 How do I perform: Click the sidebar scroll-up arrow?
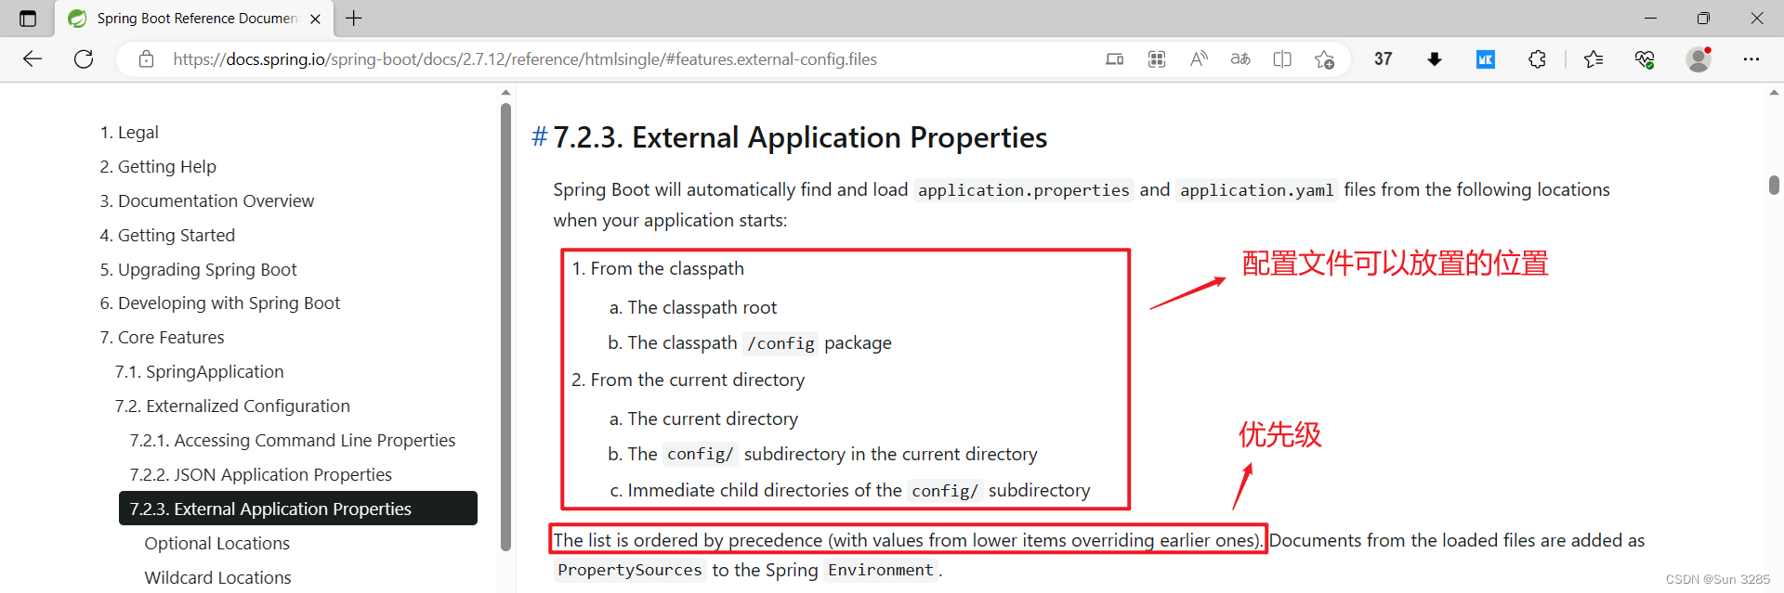[505, 93]
